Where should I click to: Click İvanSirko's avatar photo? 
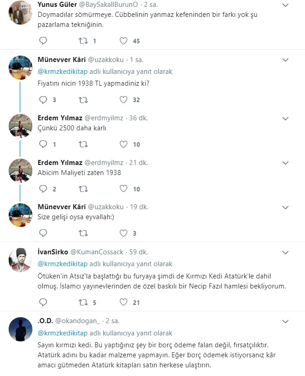pyautogui.click(x=21, y=262)
